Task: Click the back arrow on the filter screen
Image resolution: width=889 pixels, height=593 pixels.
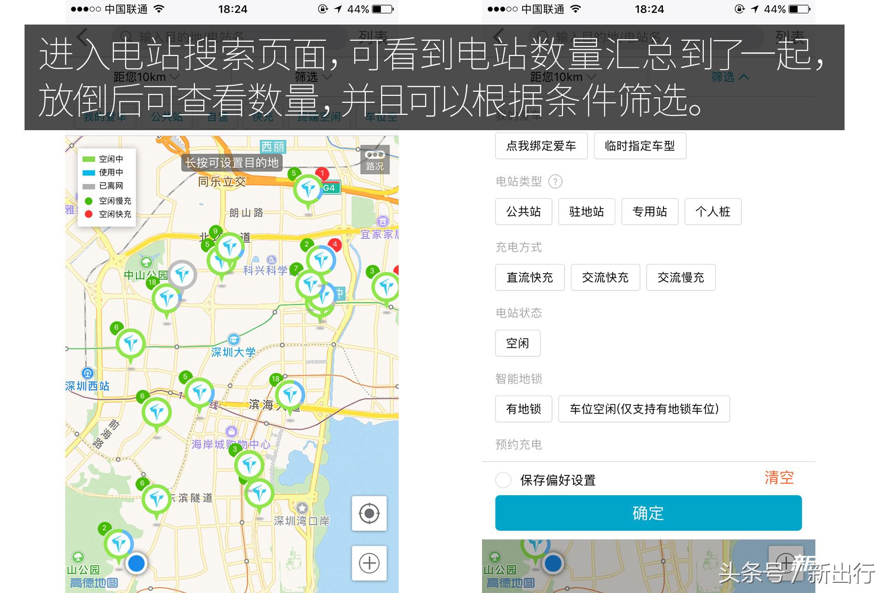Action: click(x=498, y=36)
